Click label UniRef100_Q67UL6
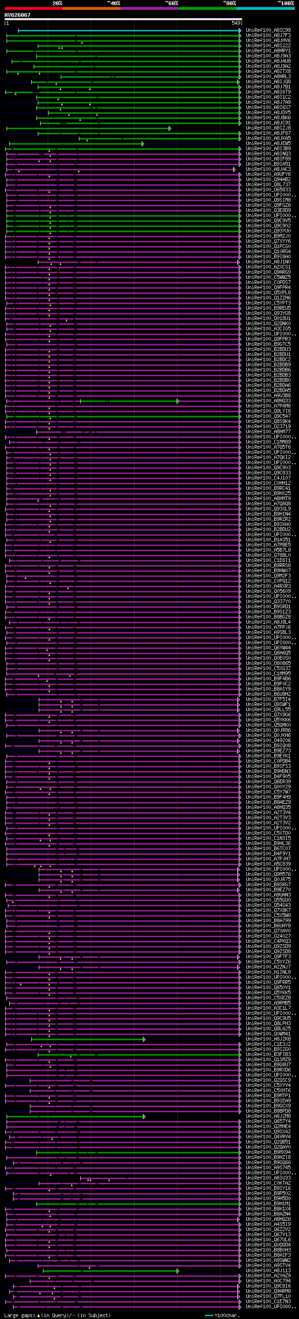This screenshot has width=299, height=1319. [x=268, y=1239]
